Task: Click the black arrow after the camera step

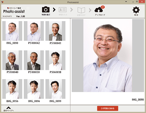Action: click(x=54, y=10)
